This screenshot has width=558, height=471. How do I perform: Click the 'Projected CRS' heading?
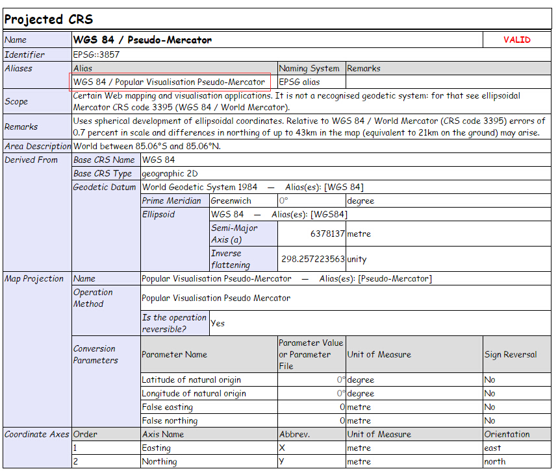[x=49, y=19]
